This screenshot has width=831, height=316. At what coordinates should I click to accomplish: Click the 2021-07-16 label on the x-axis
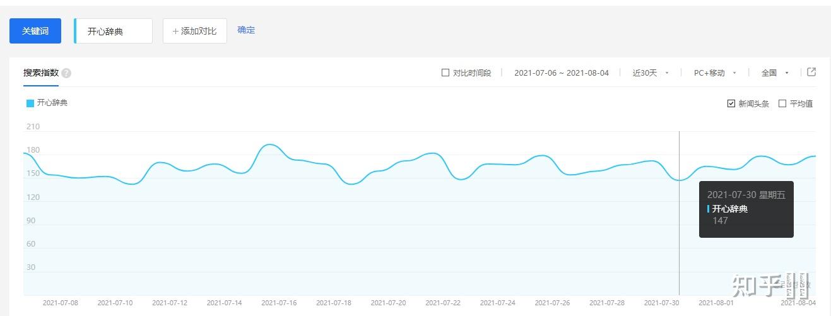pos(279,303)
